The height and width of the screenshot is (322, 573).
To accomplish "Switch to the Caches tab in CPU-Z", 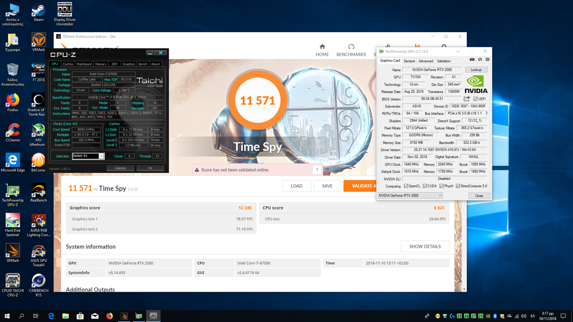I will click(68, 64).
